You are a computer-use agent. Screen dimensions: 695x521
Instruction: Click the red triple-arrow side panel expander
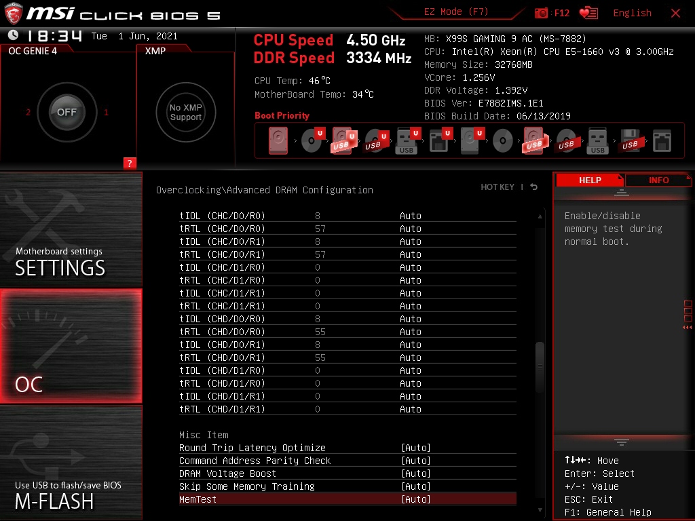[x=687, y=328]
